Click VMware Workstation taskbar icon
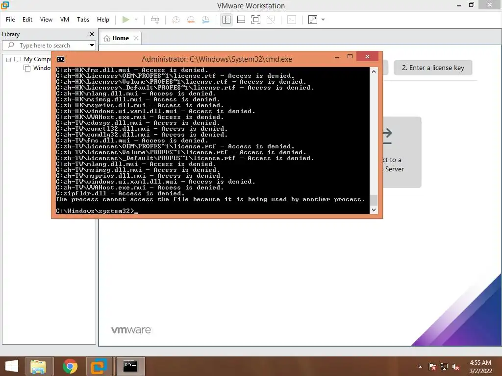The width and height of the screenshot is (502, 376). click(99, 366)
